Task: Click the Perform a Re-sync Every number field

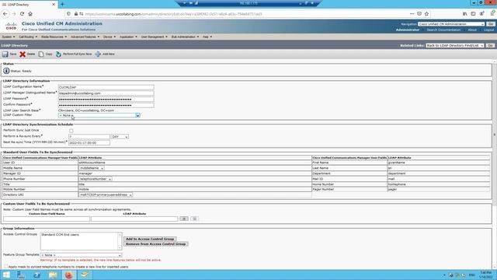Action: (89, 137)
